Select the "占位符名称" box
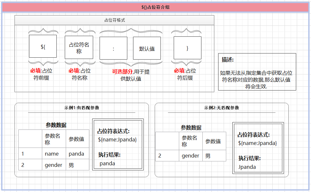Viewport: 311px width, 192px height. pyautogui.click(x=79, y=48)
